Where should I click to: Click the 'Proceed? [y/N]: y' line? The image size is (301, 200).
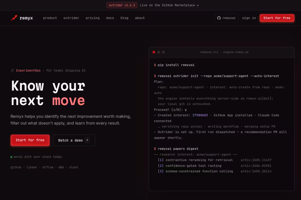coord(170,110)
